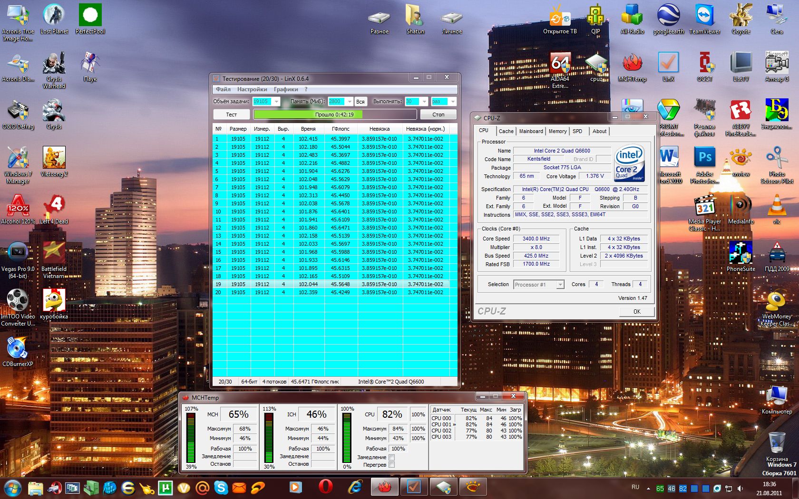Click the MCHTemp flame taskbar button
This screenshot has width=799, height=499.
pos(384,487)
